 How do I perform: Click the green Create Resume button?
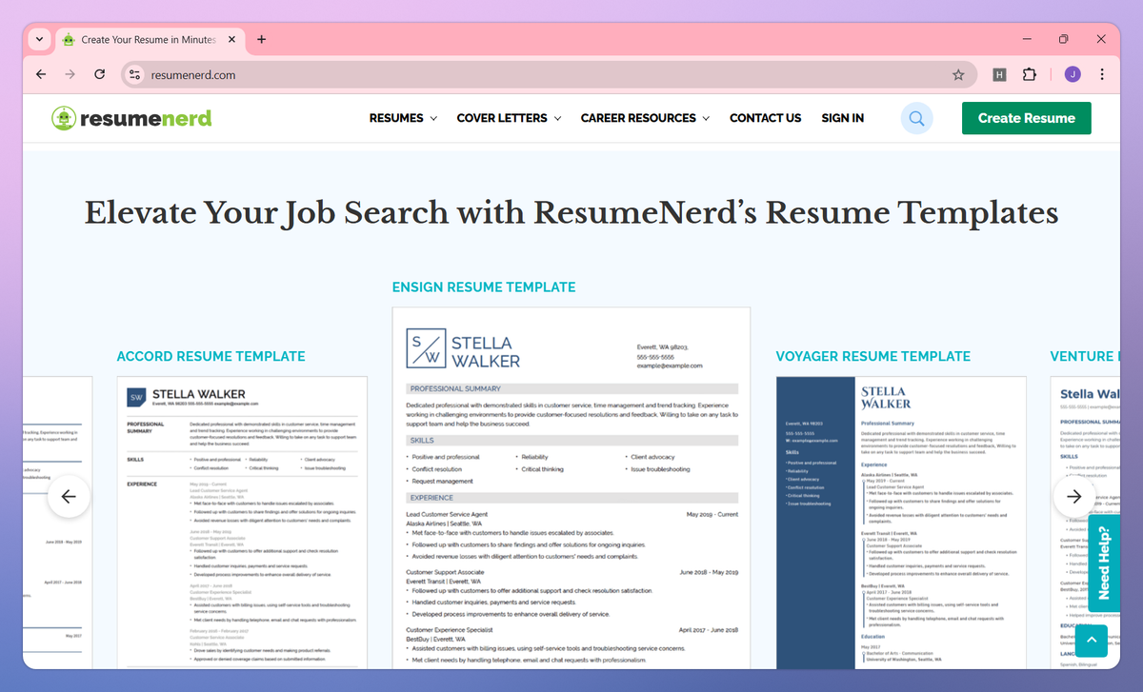(x=1026, y=118)
